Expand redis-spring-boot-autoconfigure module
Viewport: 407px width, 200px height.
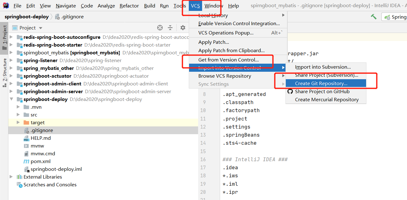[x=11, y=37]
